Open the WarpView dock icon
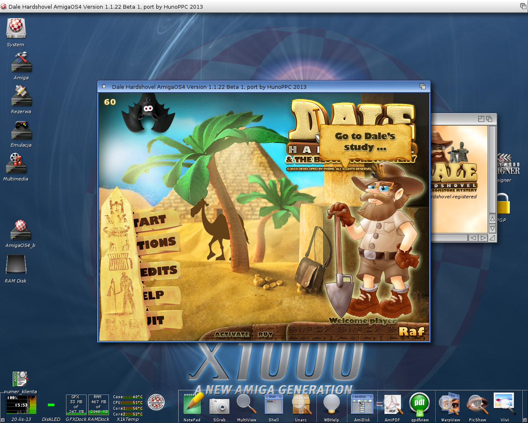Viewport: 528px width, 423px height. (x=450, y=404)
